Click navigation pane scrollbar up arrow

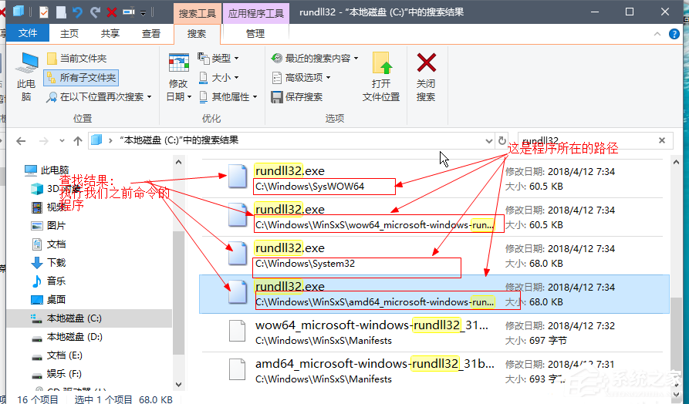pyautogui.click(x=178, y=162)
